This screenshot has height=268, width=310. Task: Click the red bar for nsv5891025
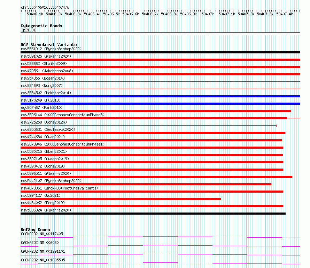(160, 60)
